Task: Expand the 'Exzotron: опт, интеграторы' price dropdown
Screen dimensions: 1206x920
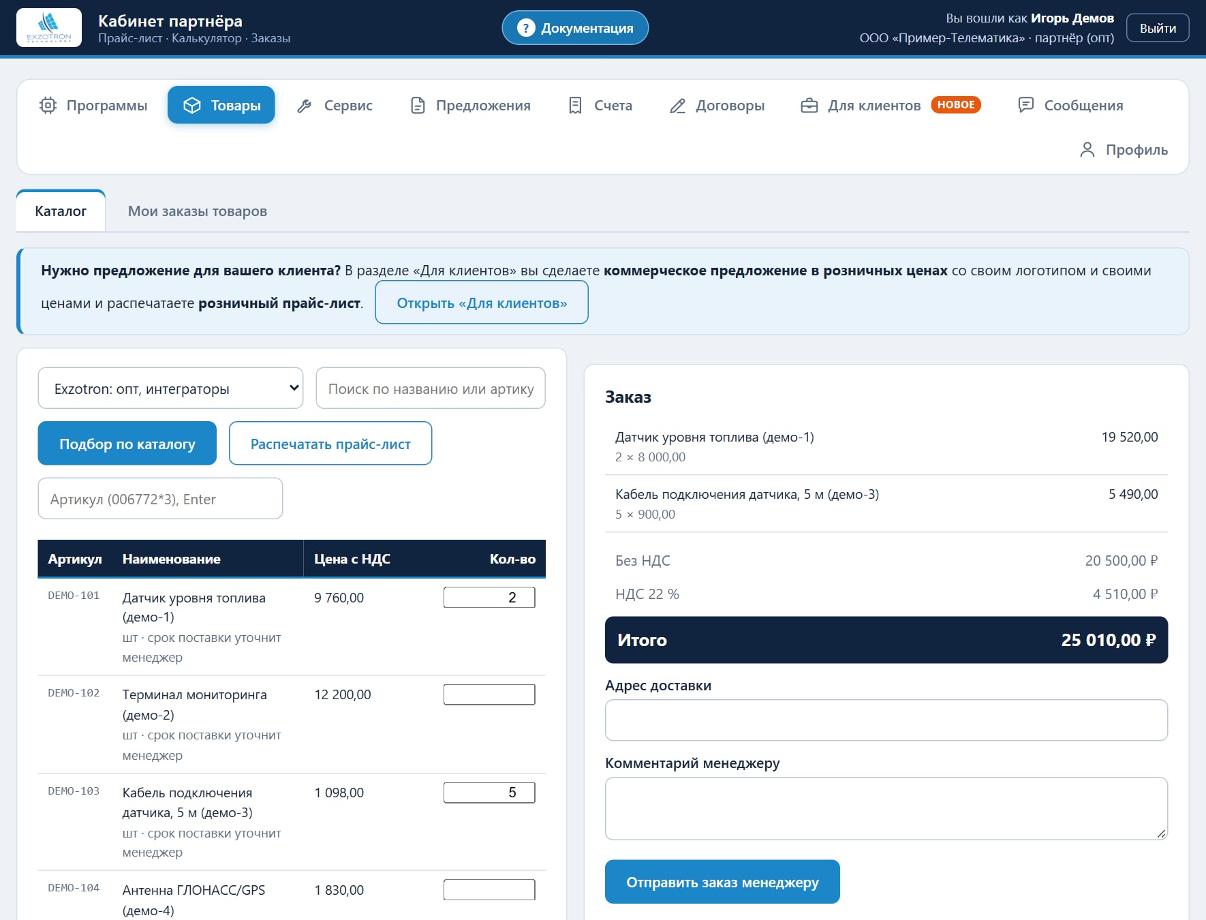Action: point(170,388)
